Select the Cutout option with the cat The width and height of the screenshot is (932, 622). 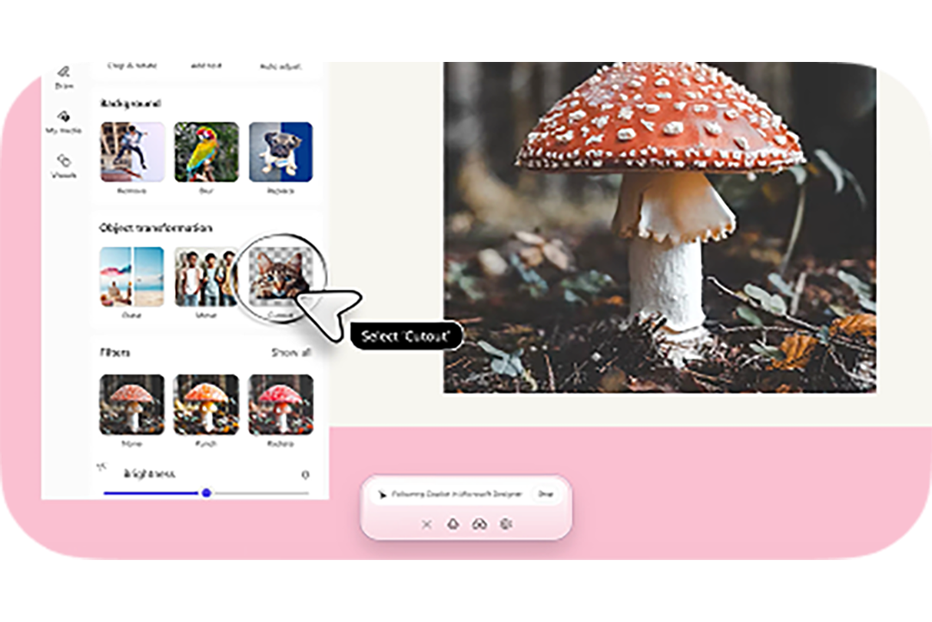[x=279, y=277]
